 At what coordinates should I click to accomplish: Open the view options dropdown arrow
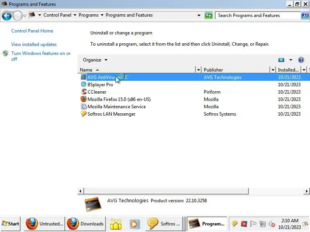(291, 60)
